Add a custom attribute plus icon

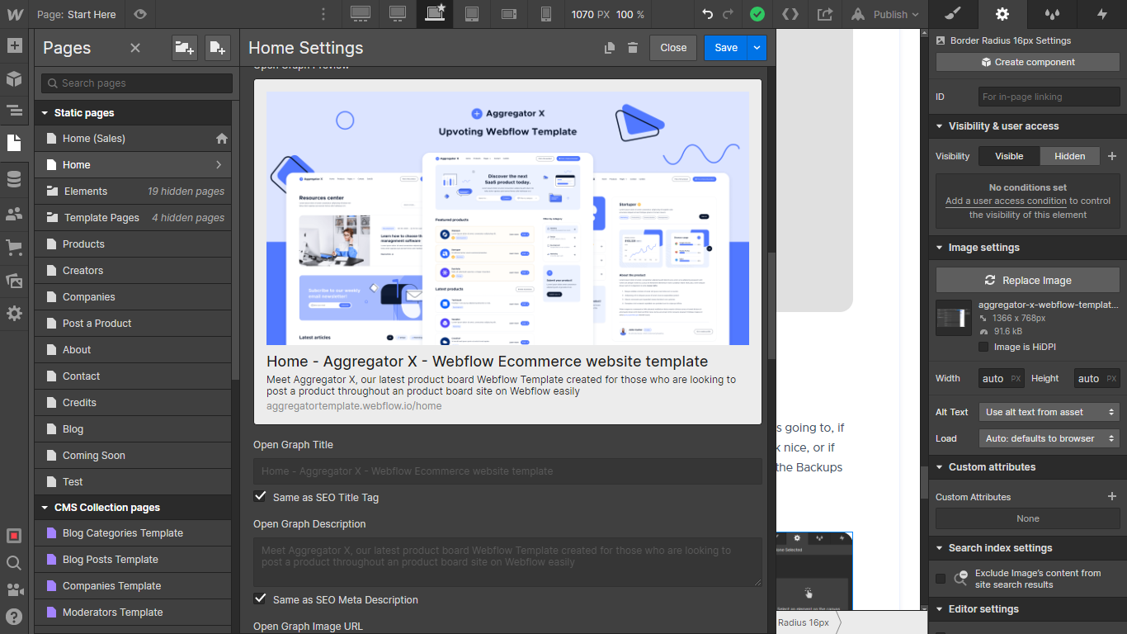click(x=1111, y=496)
